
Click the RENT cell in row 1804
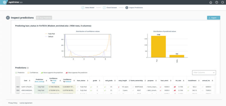(x=138, y=90)
